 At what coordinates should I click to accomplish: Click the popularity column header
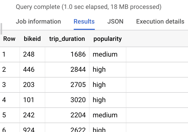107,39
